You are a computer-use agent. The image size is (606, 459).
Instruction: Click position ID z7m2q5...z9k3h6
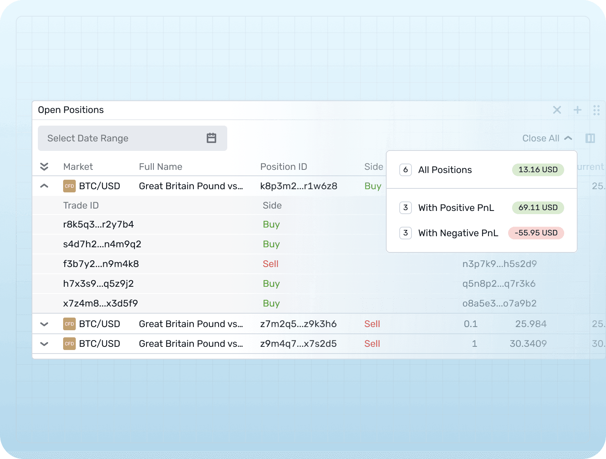(298, 324)
